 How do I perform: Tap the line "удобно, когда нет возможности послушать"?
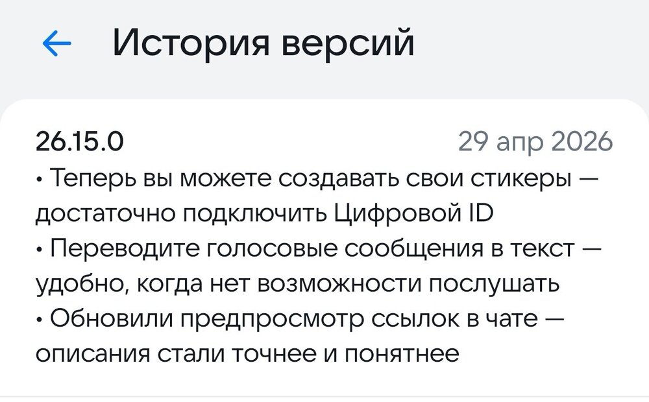[296, 284]
